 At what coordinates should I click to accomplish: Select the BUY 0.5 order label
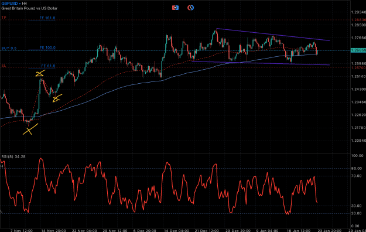coord(9,48)
